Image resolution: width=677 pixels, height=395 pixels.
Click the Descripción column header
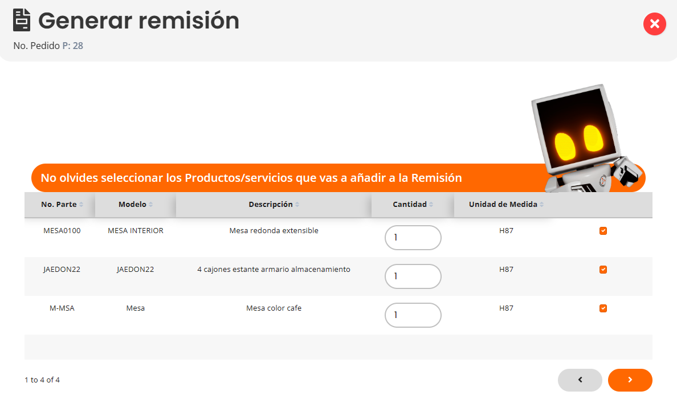(270, 205)
